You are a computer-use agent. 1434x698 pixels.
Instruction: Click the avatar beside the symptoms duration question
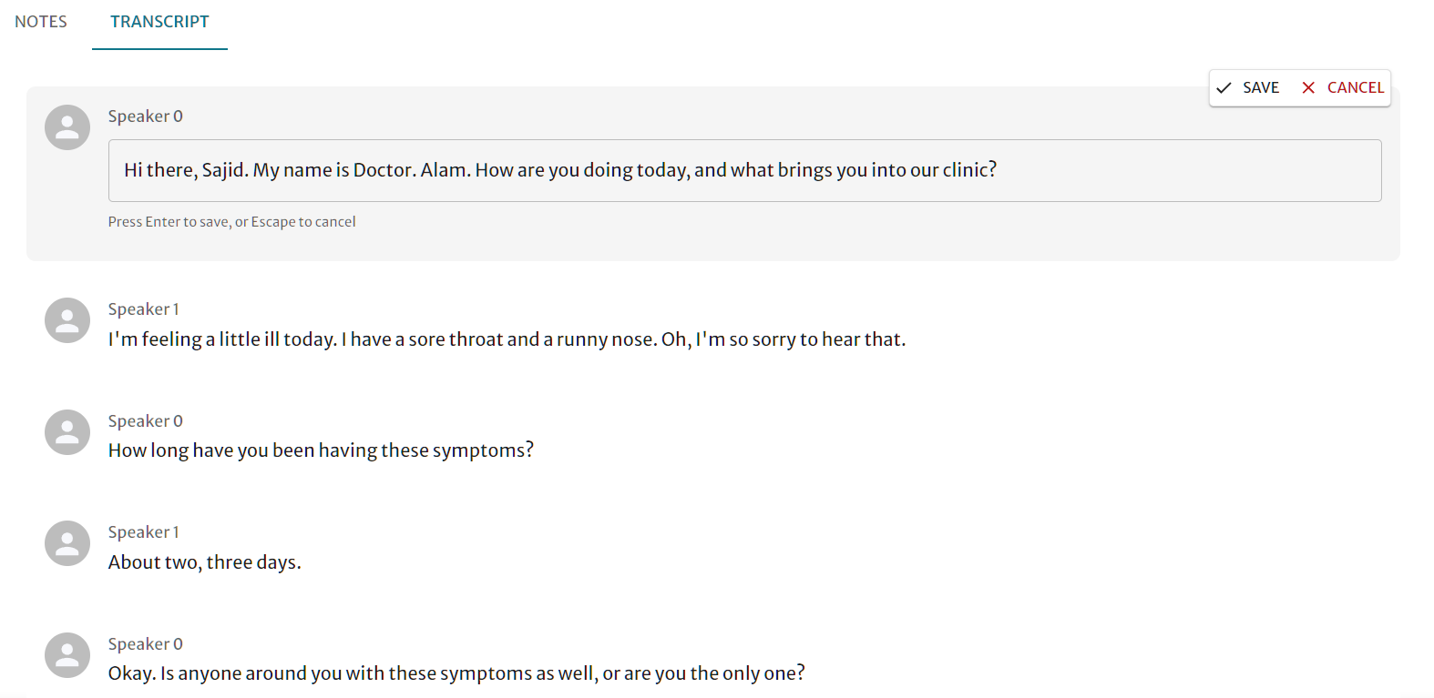coord(67,432)
